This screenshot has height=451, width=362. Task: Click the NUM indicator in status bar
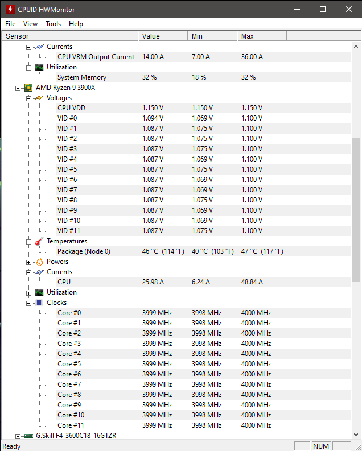click(x=321, y=446)
